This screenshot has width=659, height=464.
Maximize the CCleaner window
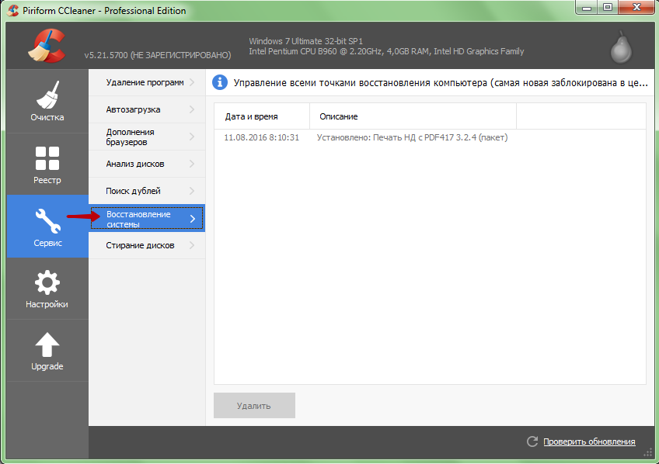(608, 8)
